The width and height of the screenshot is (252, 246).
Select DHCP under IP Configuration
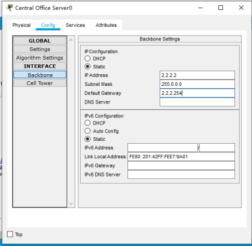click(88, 58)
